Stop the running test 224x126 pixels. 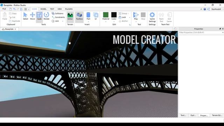coord(143,16)
